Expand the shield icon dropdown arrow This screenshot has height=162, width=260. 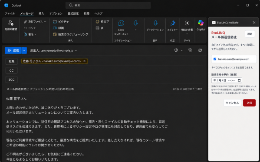tap(182, 50)
